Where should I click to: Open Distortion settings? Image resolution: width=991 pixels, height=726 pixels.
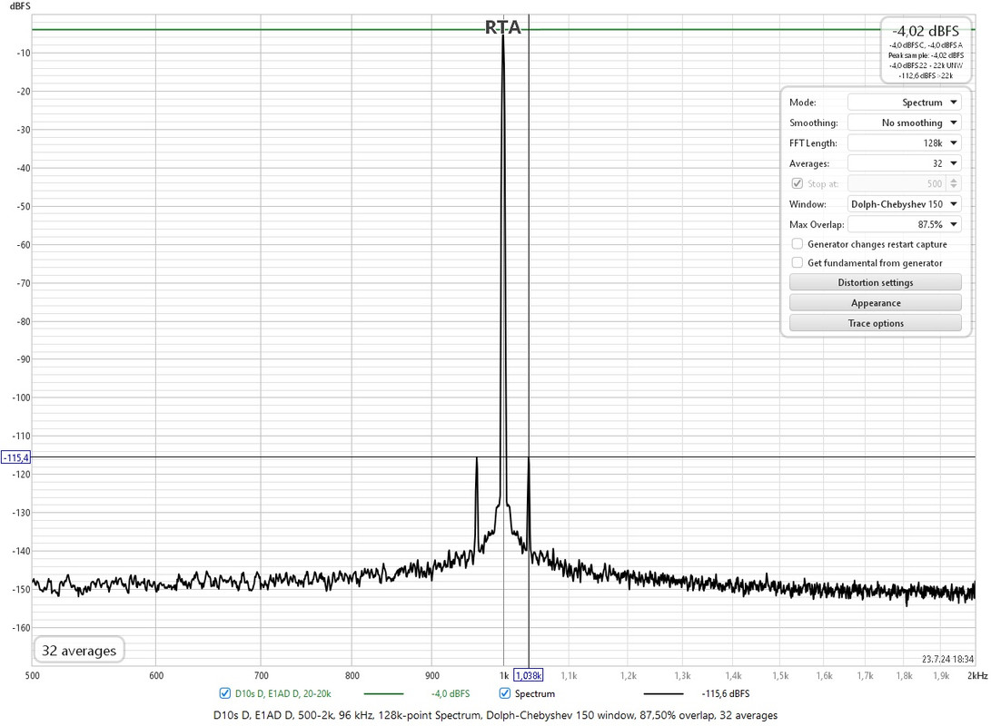[876, 282]
